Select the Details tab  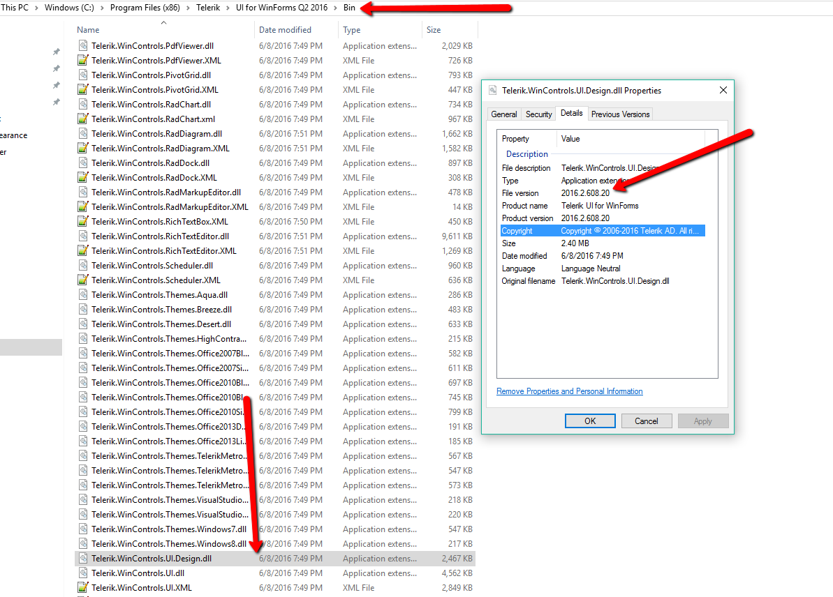572,113
